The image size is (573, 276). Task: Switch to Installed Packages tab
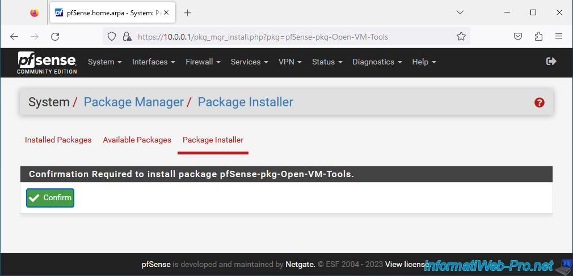pos(58,140)
